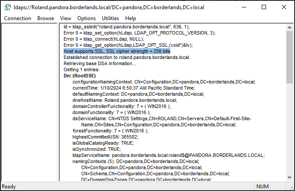Click the resize grip in status bar corner
The image size is (295, 191).
[x=292, y=187]
